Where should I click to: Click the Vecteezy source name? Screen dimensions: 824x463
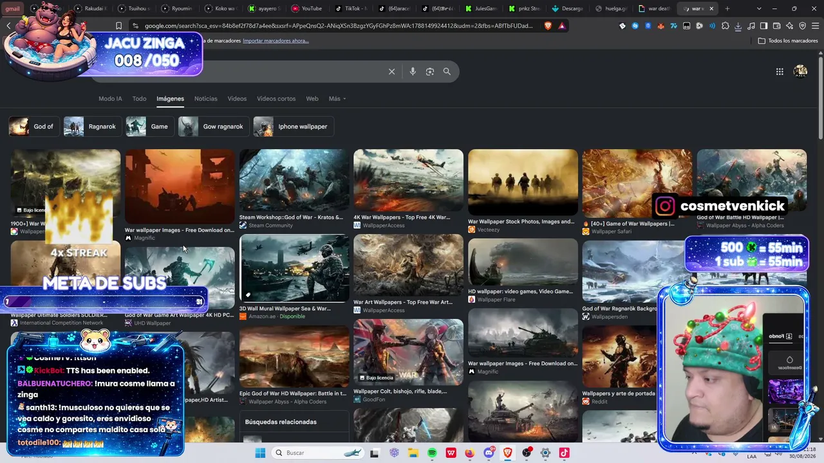489,230
